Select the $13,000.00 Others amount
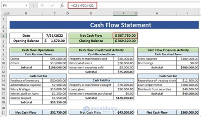The image size is (201, 117). click(55, 63)
